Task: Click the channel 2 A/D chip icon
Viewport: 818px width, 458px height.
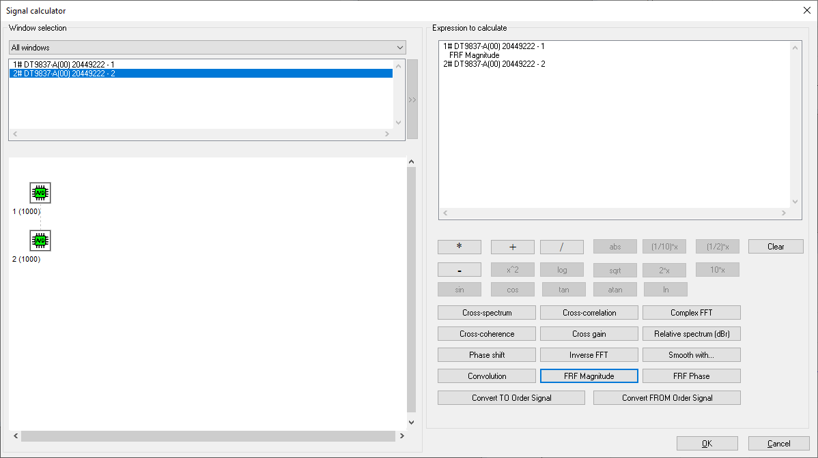Action: pyautogui.click(x=40, y=241)
